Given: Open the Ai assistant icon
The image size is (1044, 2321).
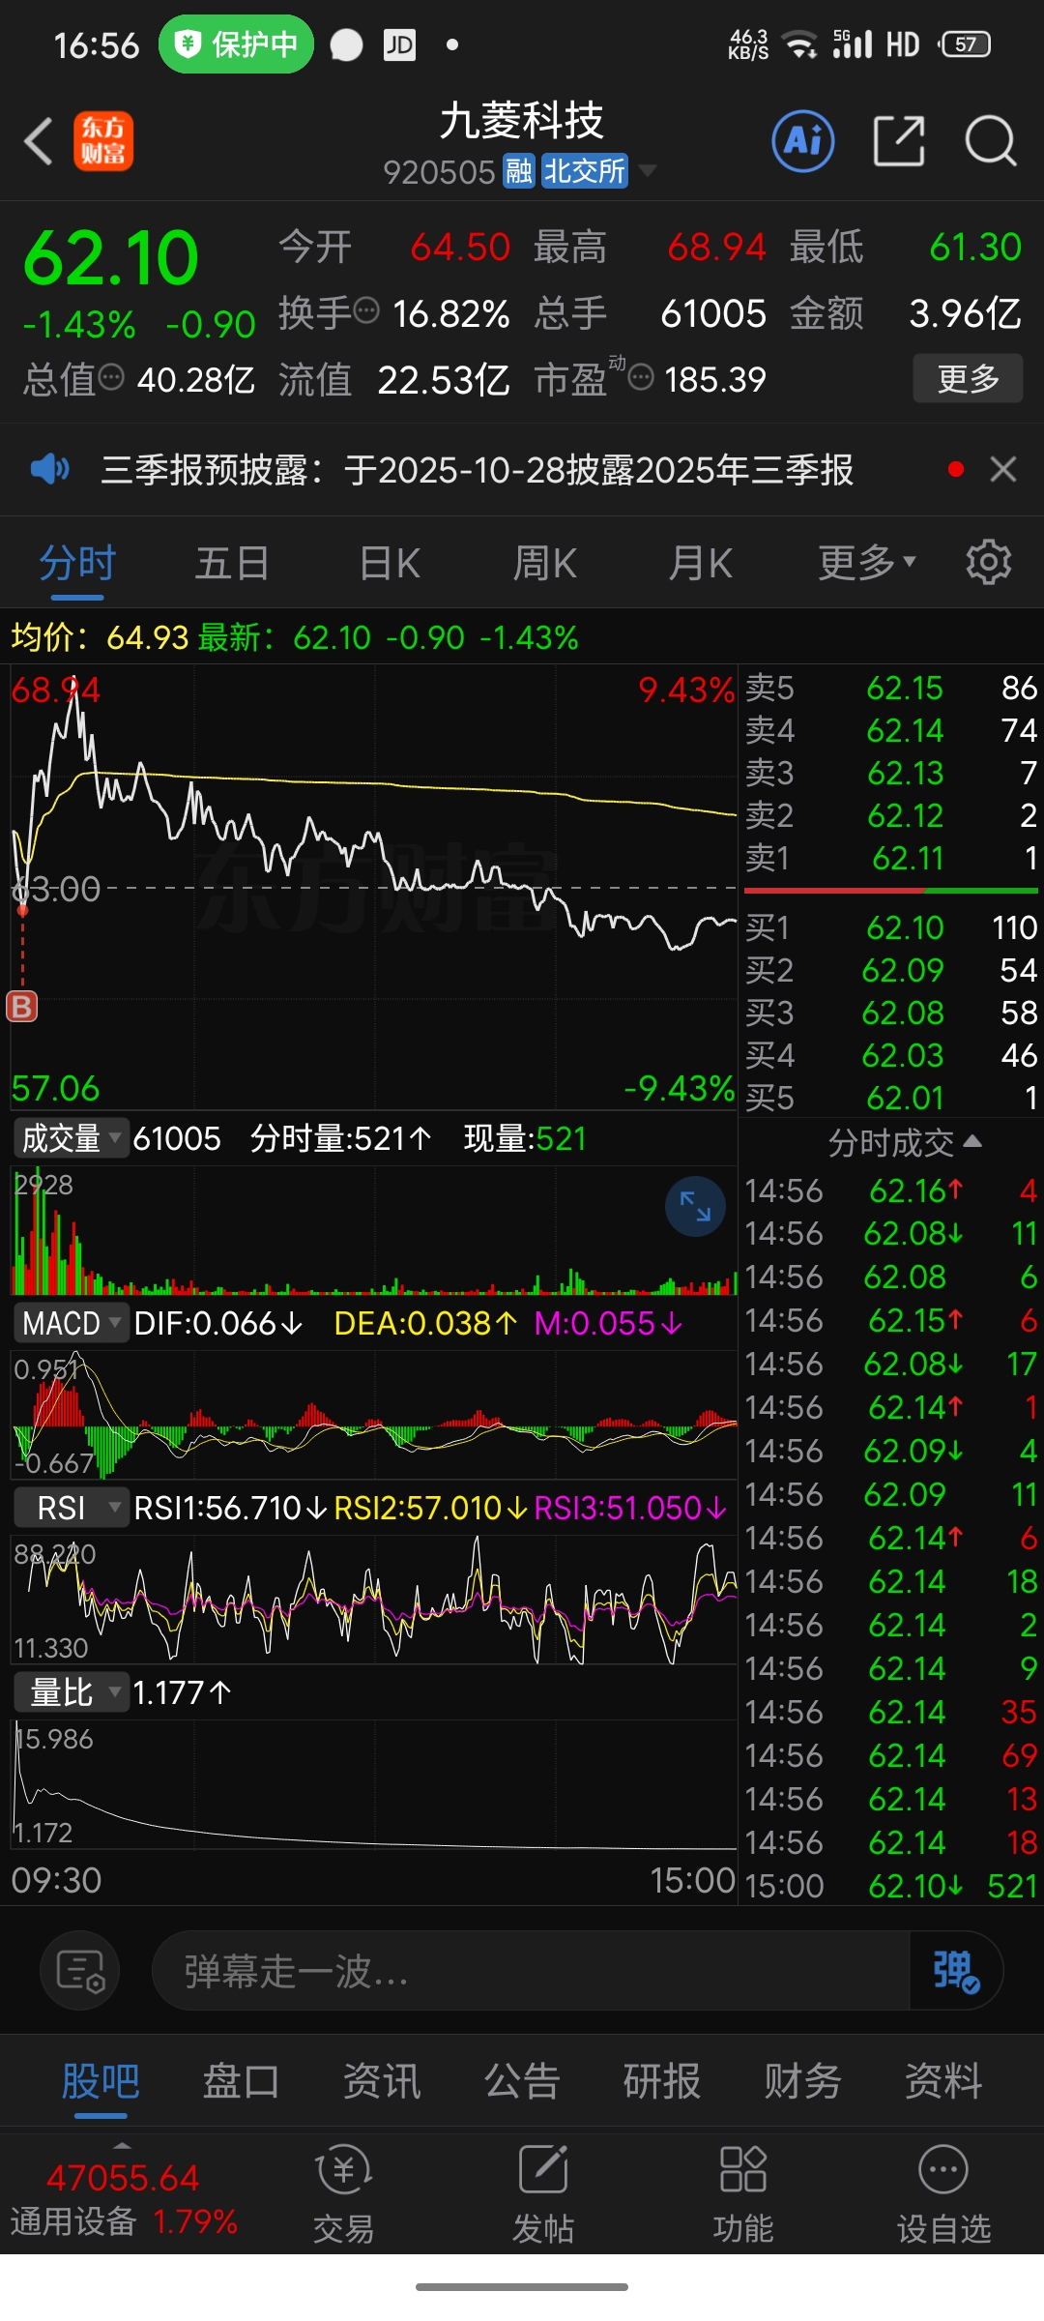Looking at the screenshot, I should coord(803,141).
